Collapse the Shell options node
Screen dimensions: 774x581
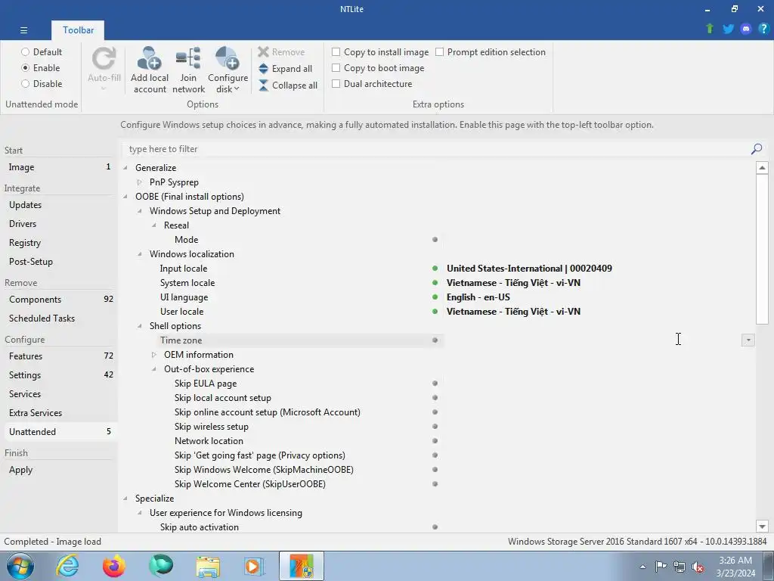tap(140, 325)
